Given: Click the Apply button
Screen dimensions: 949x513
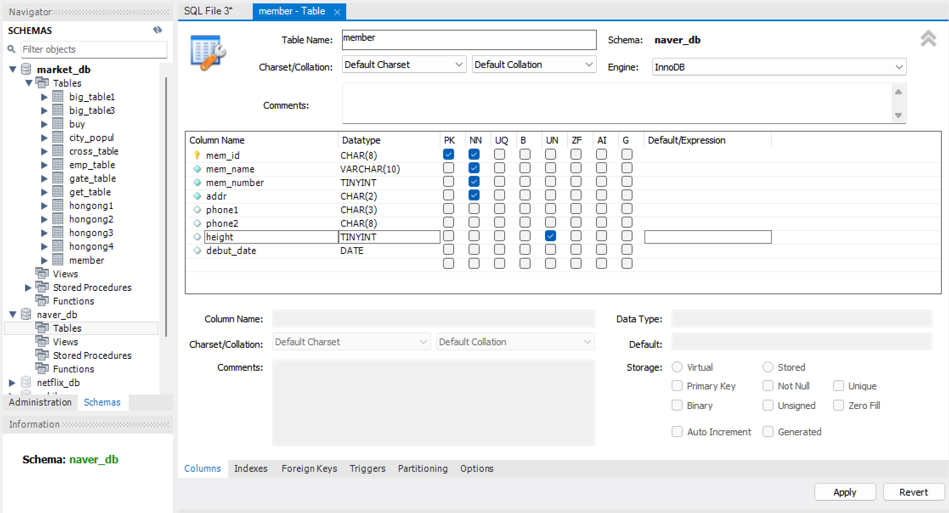Looking at the screenshot, I should click(x=844, y=492).
